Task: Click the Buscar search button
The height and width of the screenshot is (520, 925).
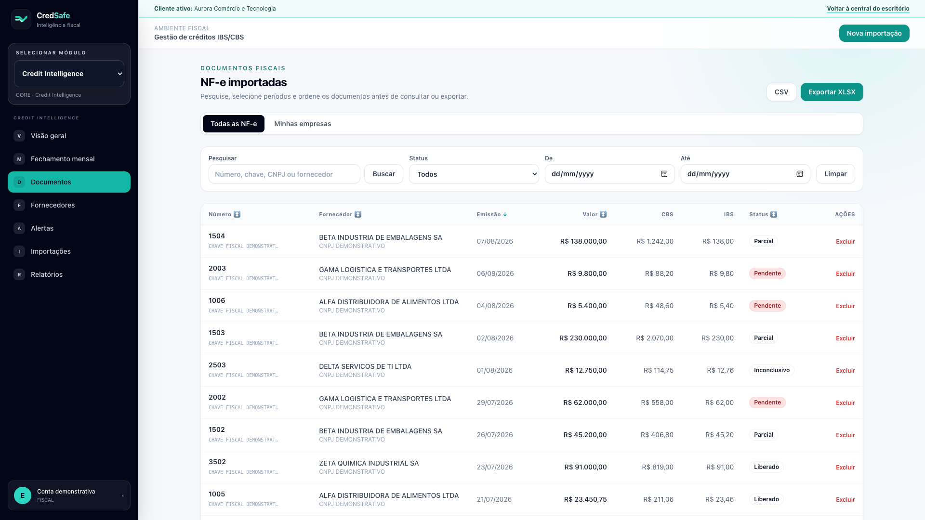Action: [383, 174]
